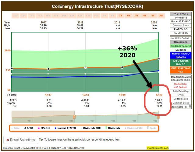Click the blue Normal P/AFFO point at 12/20

(158, 71)
